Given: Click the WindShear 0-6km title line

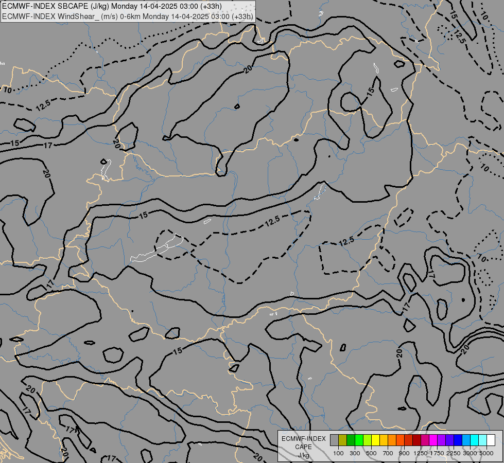Looking at the screenshot, I should tap(128, 16).
